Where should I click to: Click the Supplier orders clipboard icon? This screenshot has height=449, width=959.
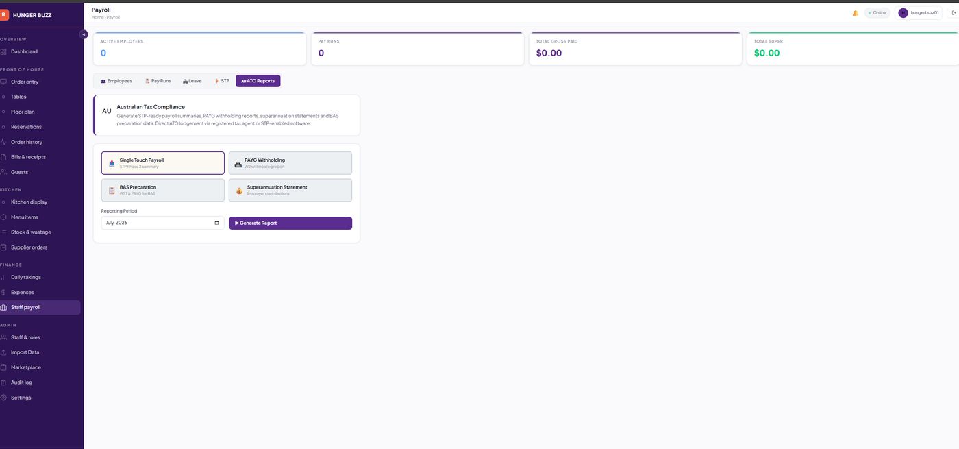[3, 247]
